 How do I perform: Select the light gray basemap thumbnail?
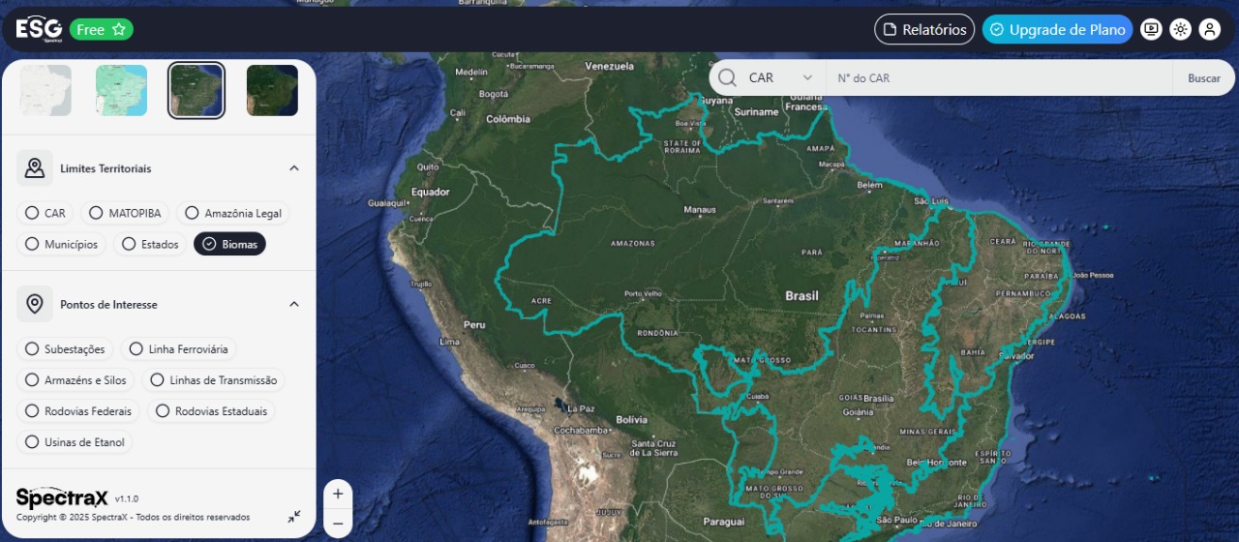tap(45, 90)
